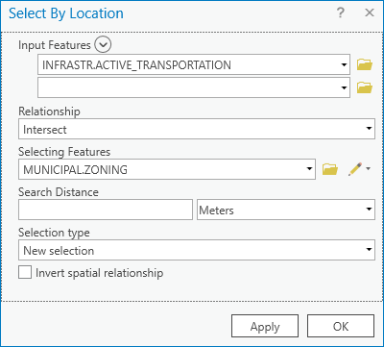Viewport: 384px width, 347px height.
Task: Open the Relationship Intersect dropdown
Action: (369, 129)
